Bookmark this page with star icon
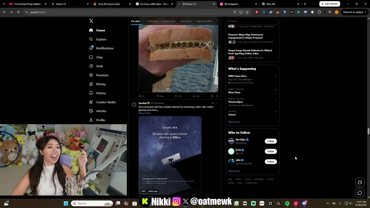 pos(247,12)
